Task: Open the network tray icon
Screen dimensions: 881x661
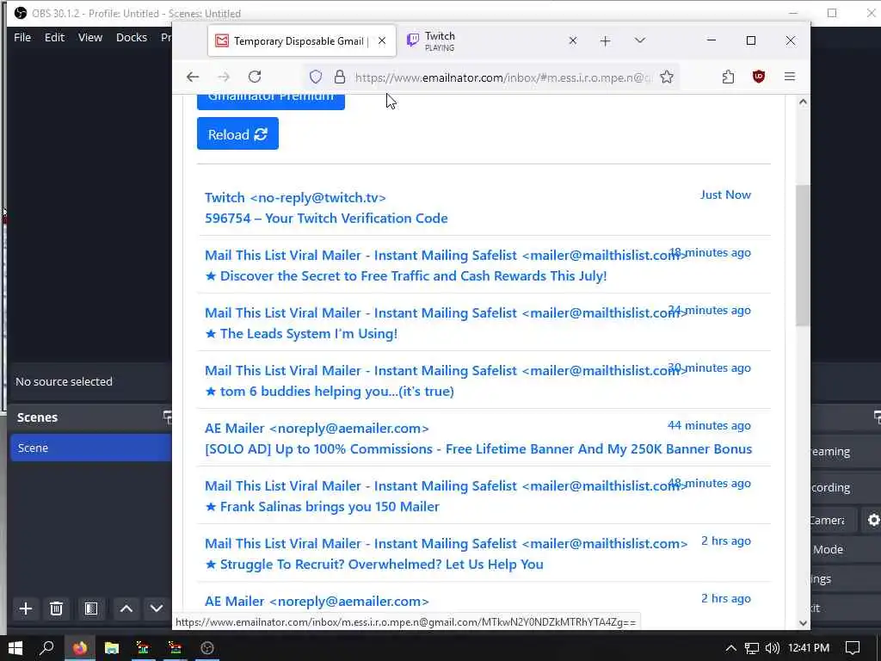Action: pos(751,648)
